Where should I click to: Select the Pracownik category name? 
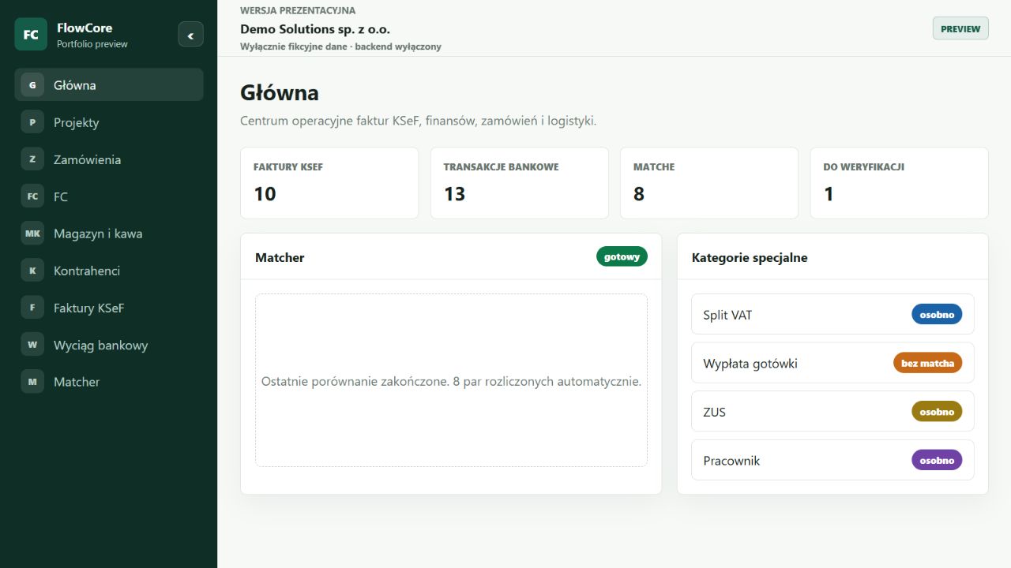[731, 461]
